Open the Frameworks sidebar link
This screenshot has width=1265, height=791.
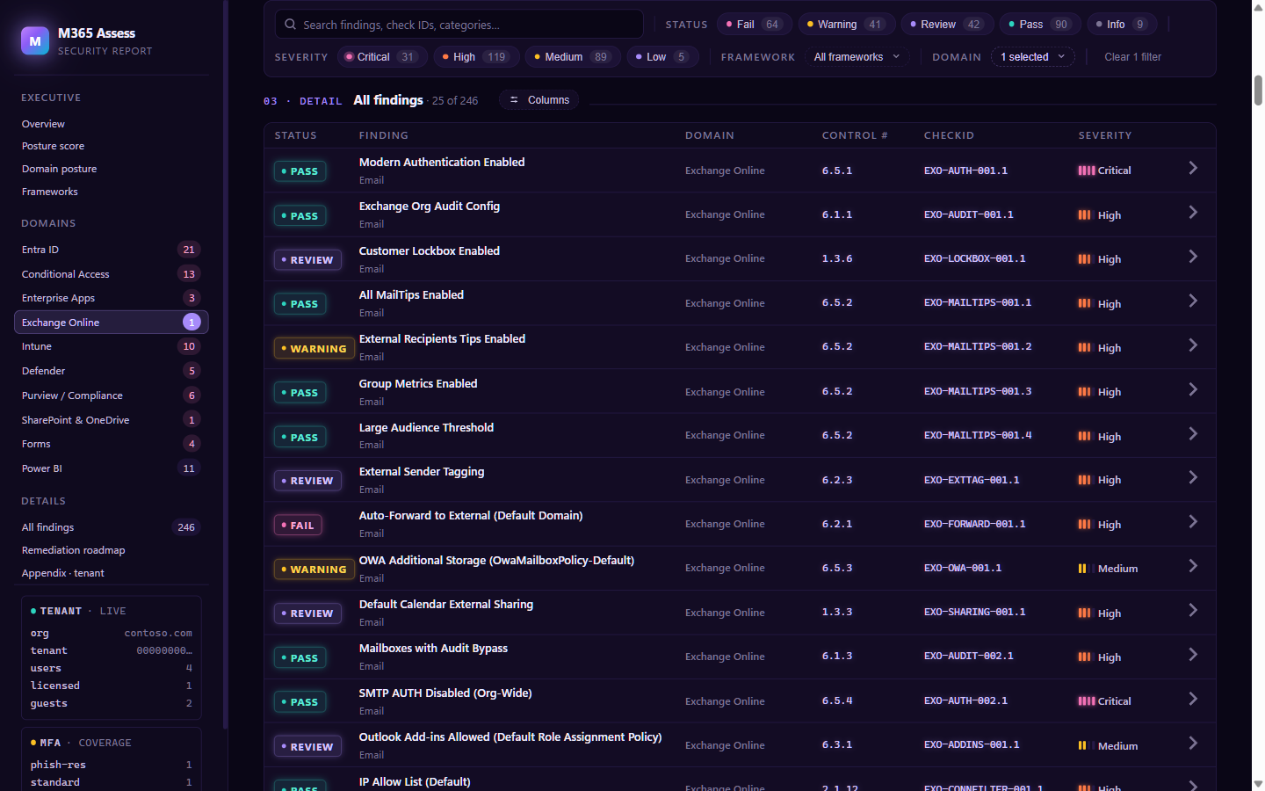112,192
